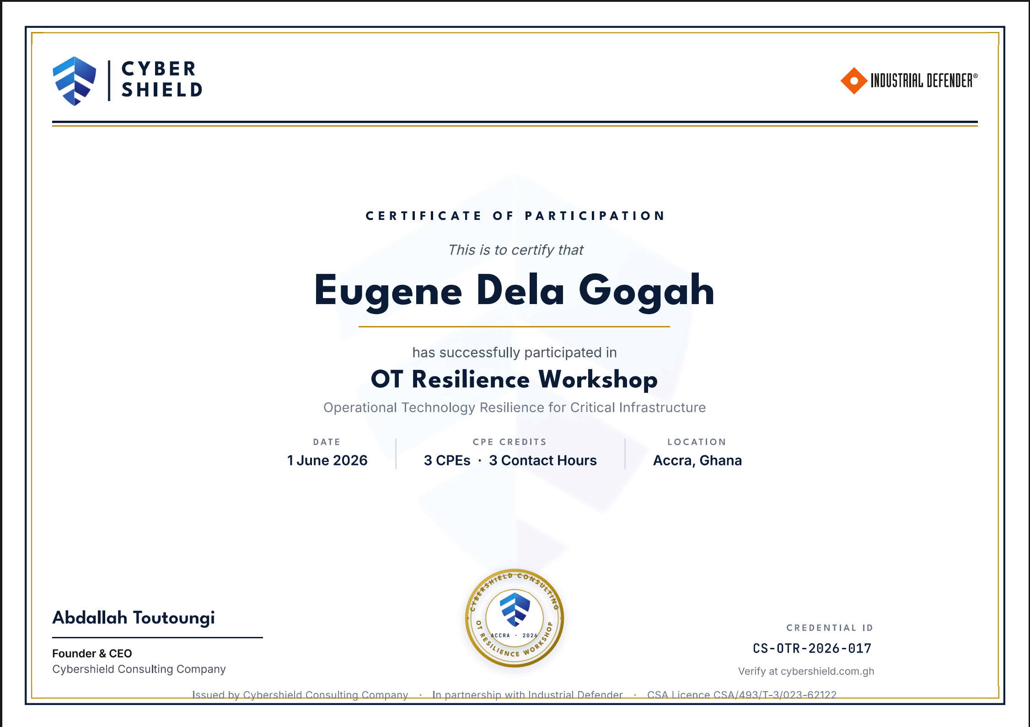
Task: Click 'has successfully participated in' text
Action: pos(515,353)
